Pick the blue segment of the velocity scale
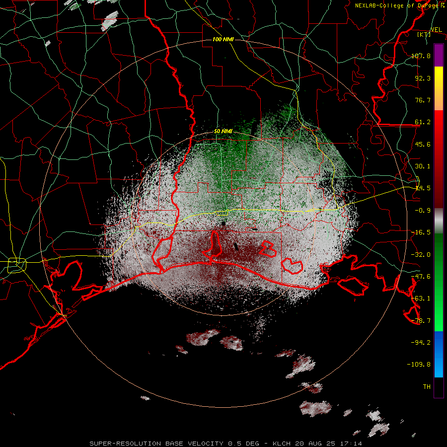Screen dimensions: 447x447 click(439, 354)
